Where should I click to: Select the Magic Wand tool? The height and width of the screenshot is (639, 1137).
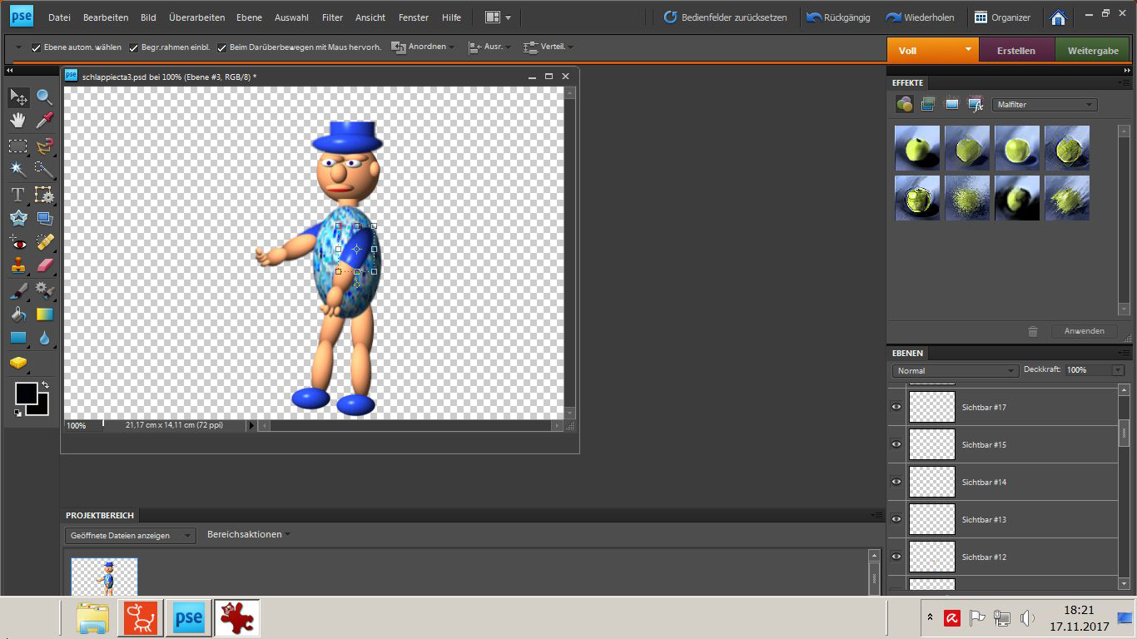click(18, 170)
